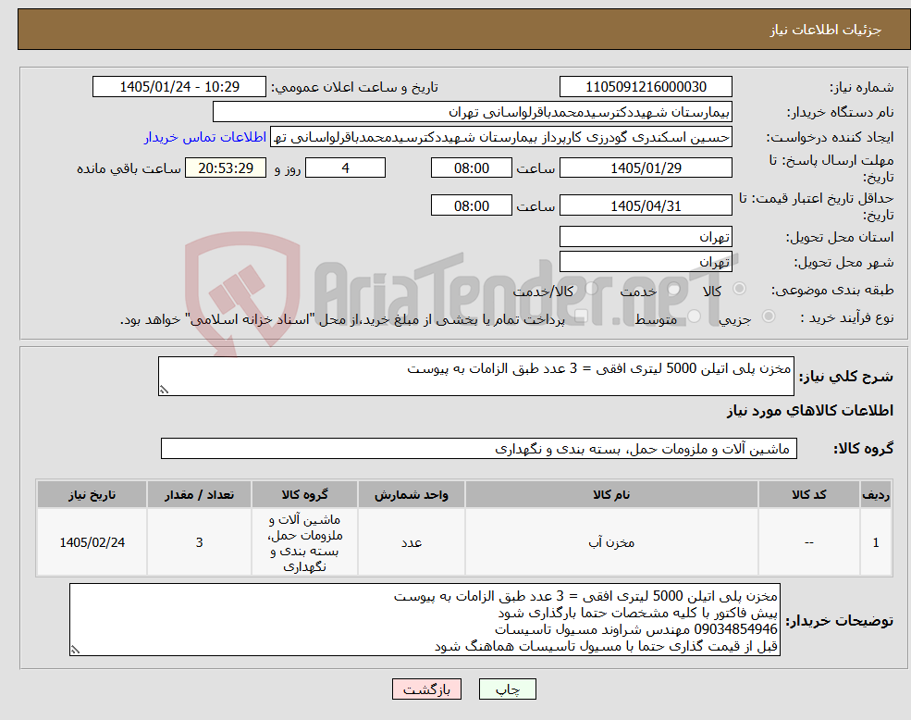Click the delivery province field تهران

pos(646,237)
